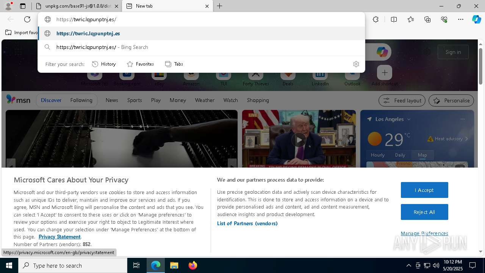Click the msn logo
485x273 pixels.
18,100
